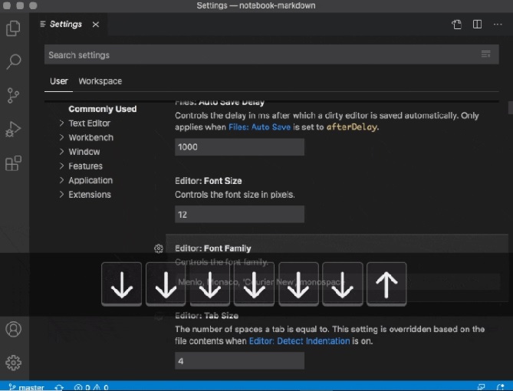Click the clear/filter icon in search settings

click(486, 54)
